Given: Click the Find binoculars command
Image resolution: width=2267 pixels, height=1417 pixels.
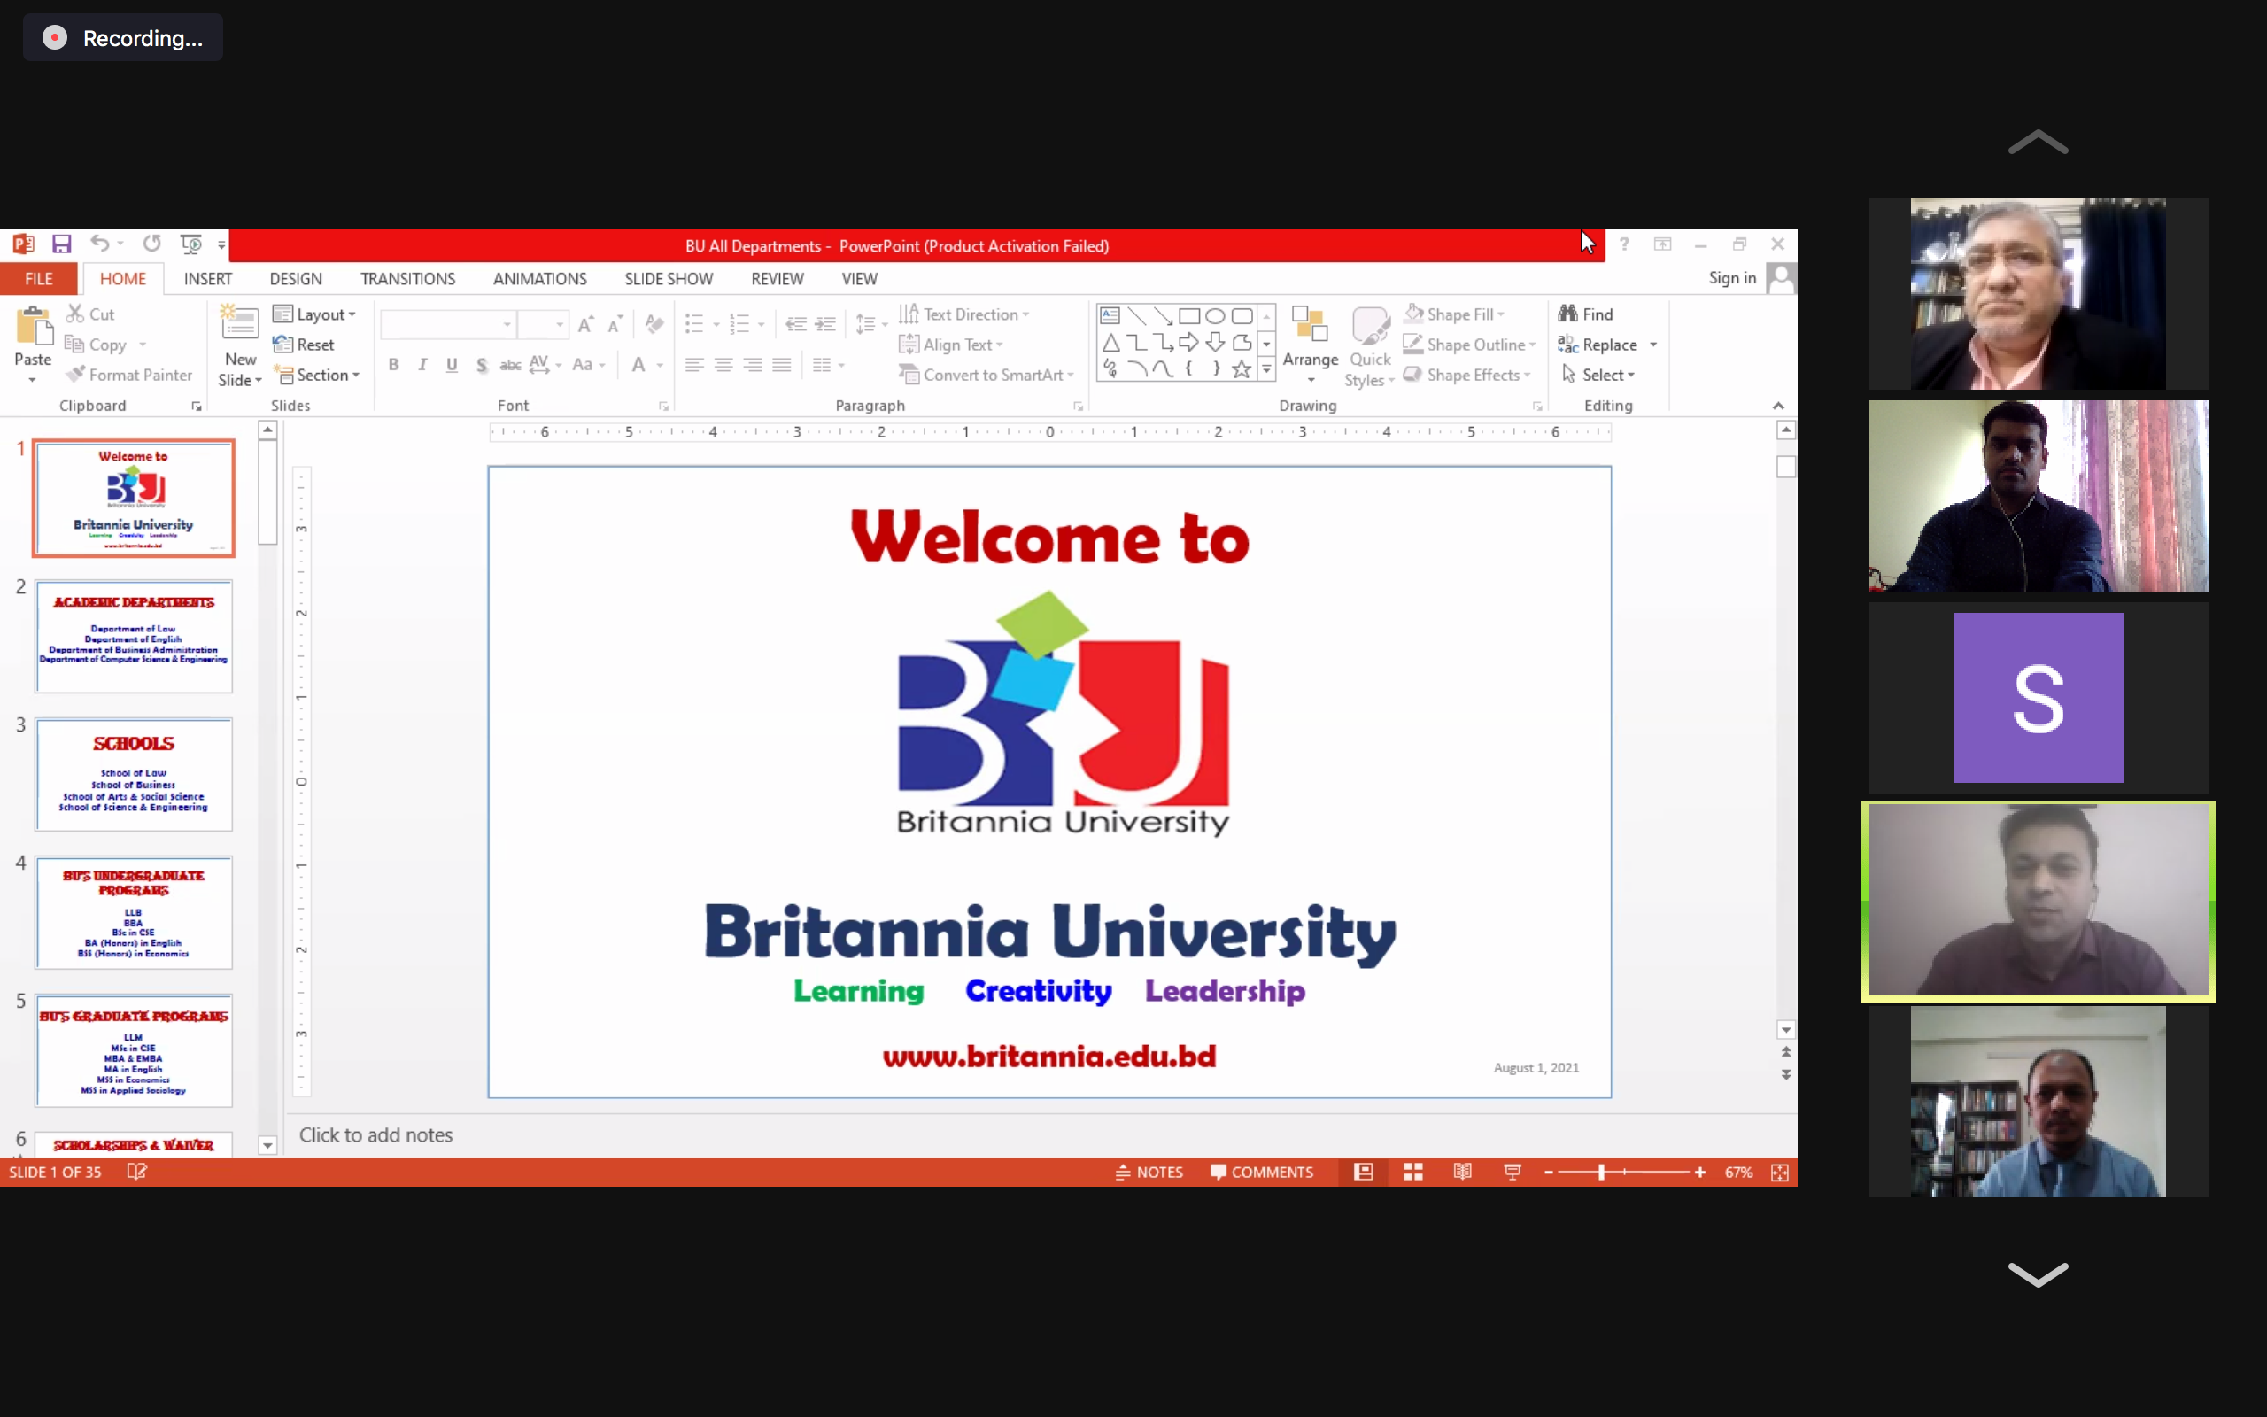Looking at the screenshot, I should [x=1586, y=314].
